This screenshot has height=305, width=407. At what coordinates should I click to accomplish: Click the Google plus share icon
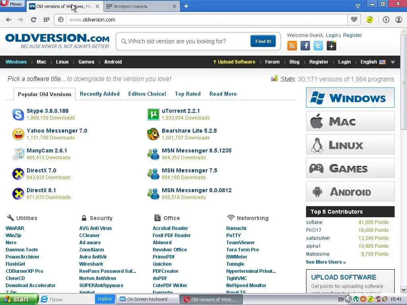(331, 46)
